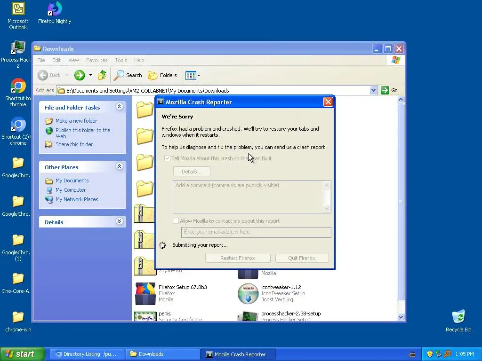Click the crash comment text area
The height and width of the screenshot is (361, 482).
point(248,197)
